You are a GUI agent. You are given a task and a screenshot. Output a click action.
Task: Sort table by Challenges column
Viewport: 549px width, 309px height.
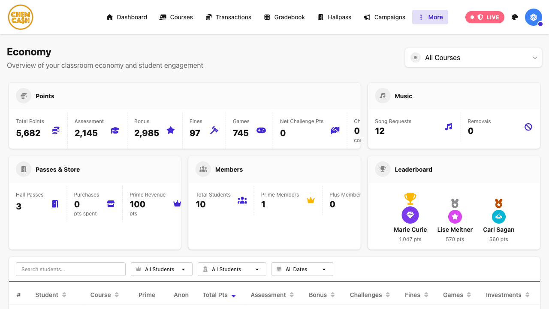point(370,295)
